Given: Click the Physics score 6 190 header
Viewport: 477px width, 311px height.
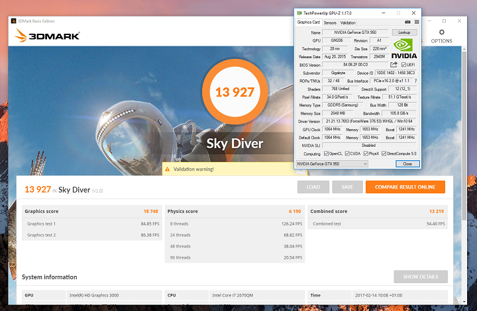Looking at the screenshot, I should pos(235,211).
